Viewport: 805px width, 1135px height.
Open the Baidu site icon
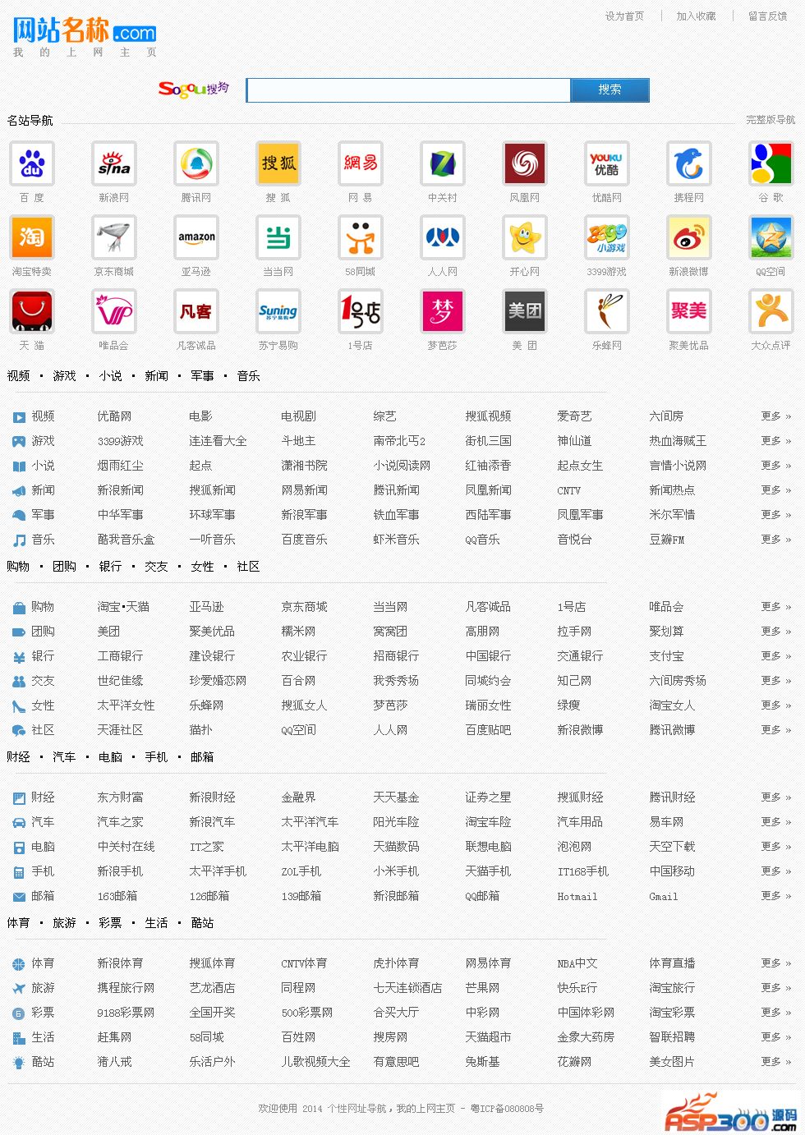[32, 163]
